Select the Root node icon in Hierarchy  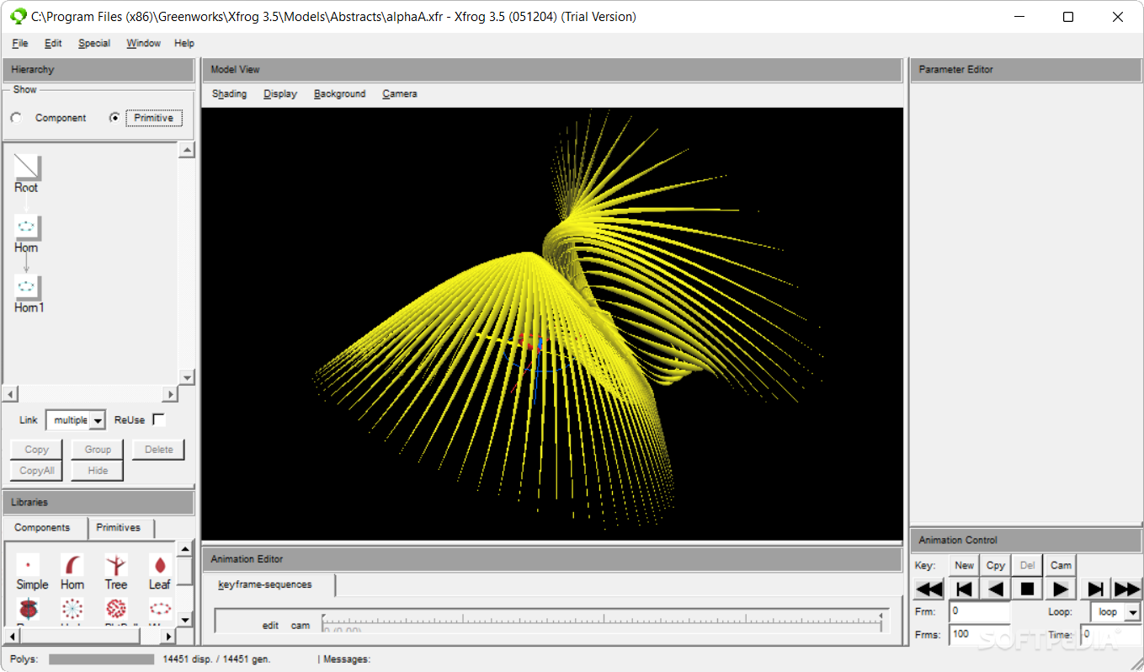[x=27, y=167]
